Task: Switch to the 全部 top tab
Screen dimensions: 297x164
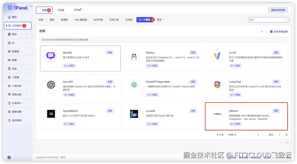Action: pos(44,10)
